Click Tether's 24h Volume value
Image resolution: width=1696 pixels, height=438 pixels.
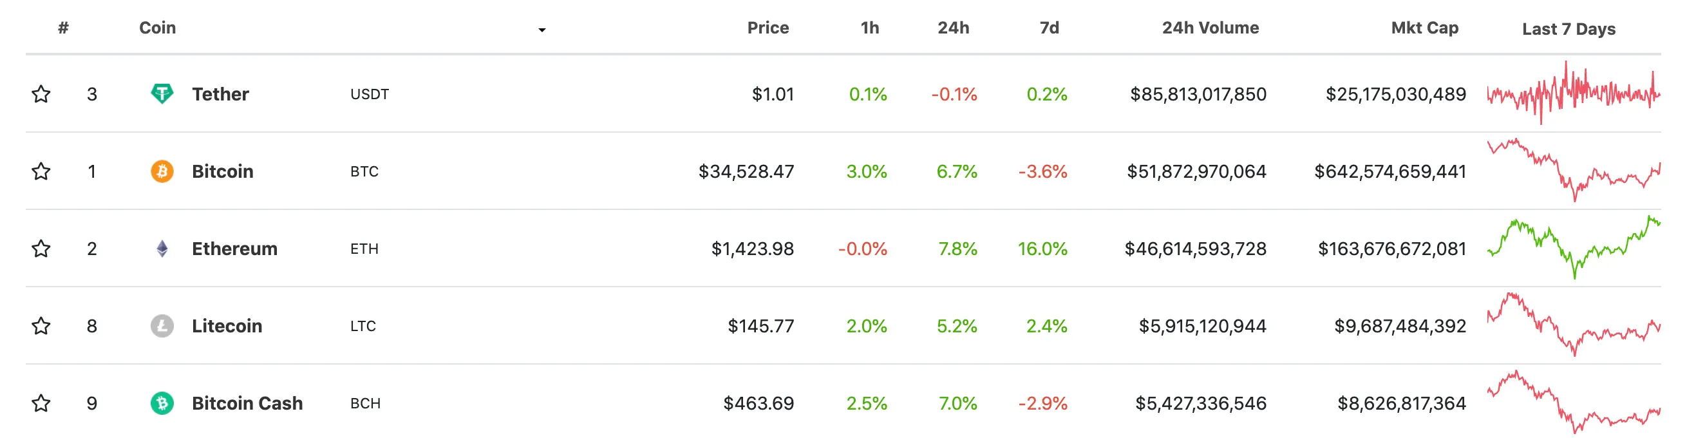point(1198,94)
